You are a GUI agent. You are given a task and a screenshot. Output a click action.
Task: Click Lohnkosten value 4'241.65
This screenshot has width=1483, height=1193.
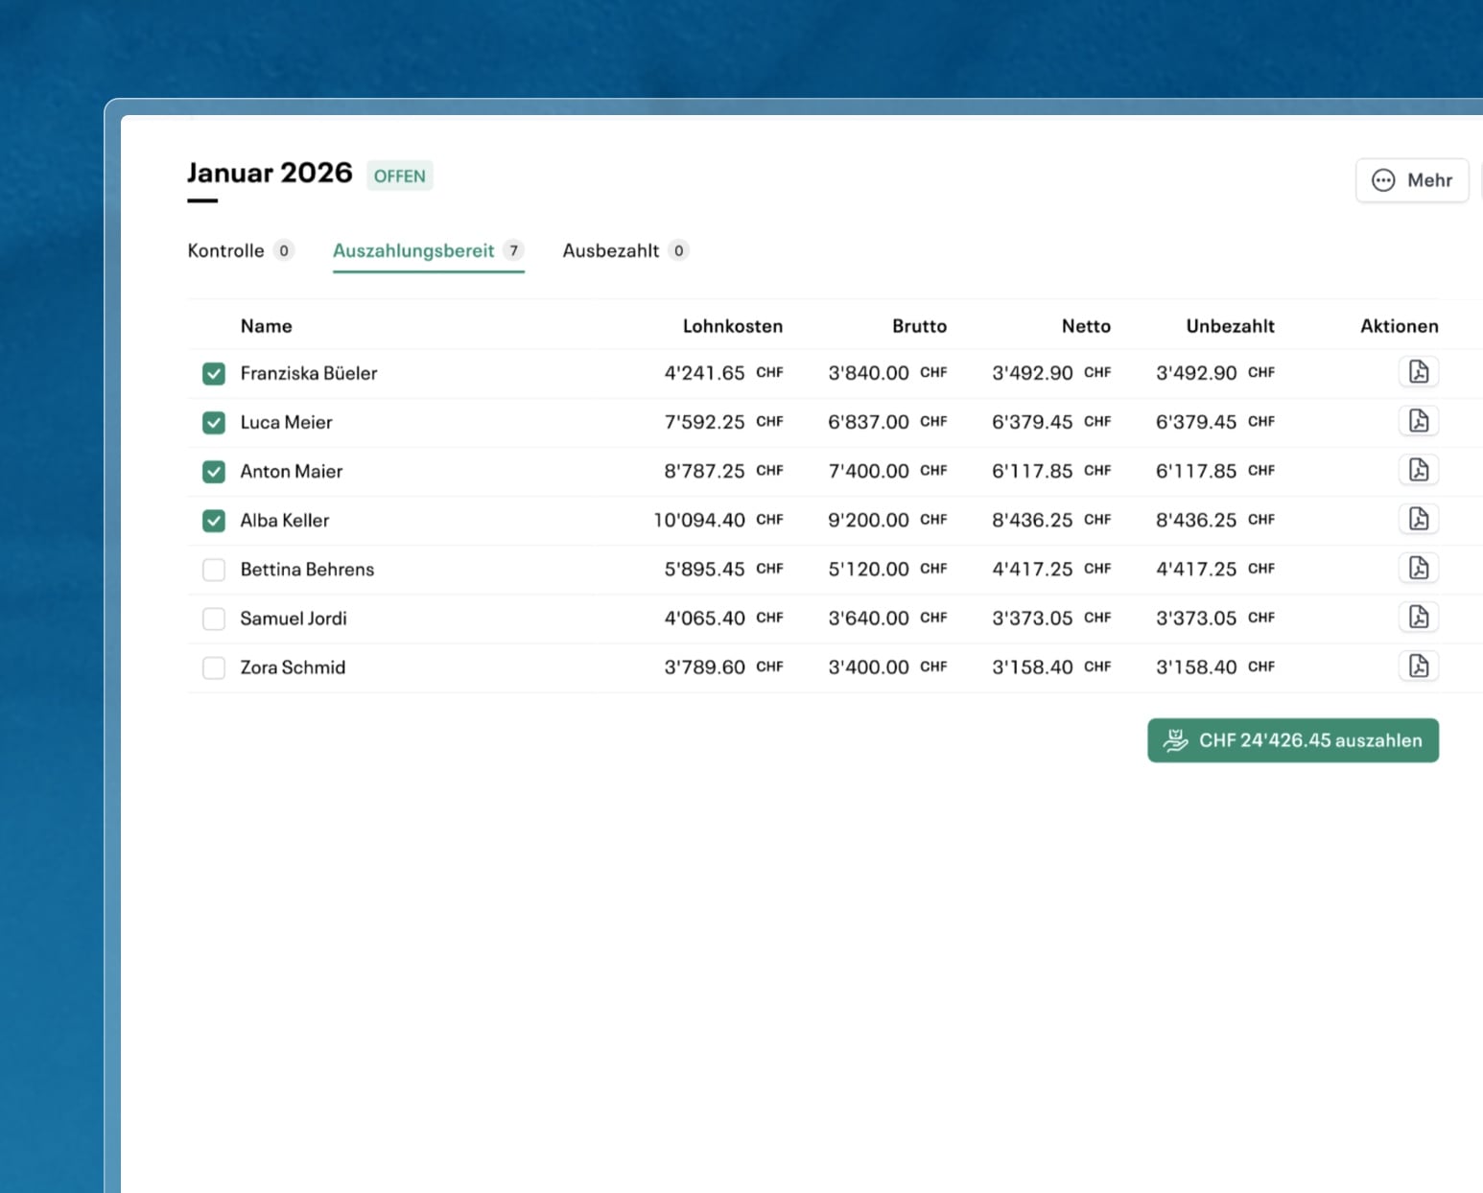704,373
